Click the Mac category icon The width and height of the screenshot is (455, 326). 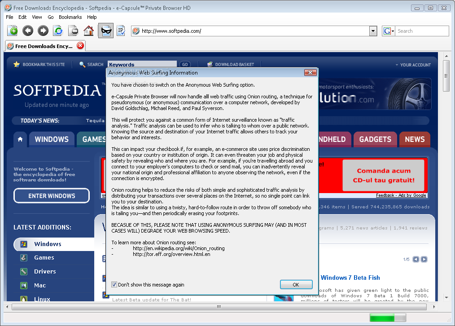click(x=24, y=285)
